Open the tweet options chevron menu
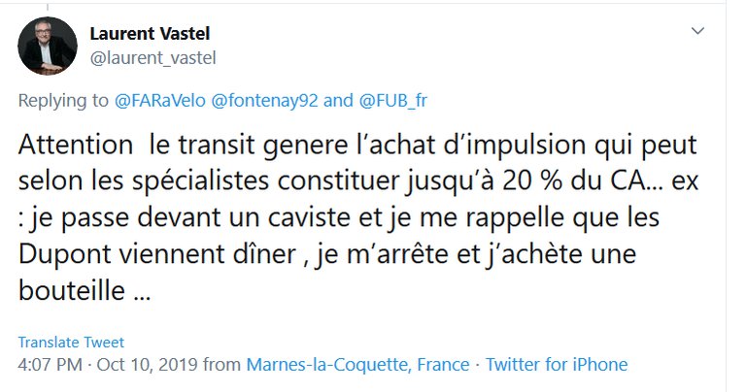The height and width of the screenshot is (392, 746). (696, 32)
